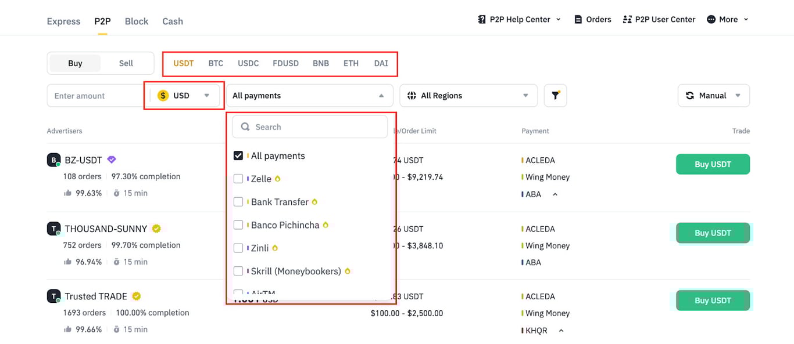Click Buy USDT from Trusted TRADE
The height and width of the screenshot is (344, 794).
[713, 300]
